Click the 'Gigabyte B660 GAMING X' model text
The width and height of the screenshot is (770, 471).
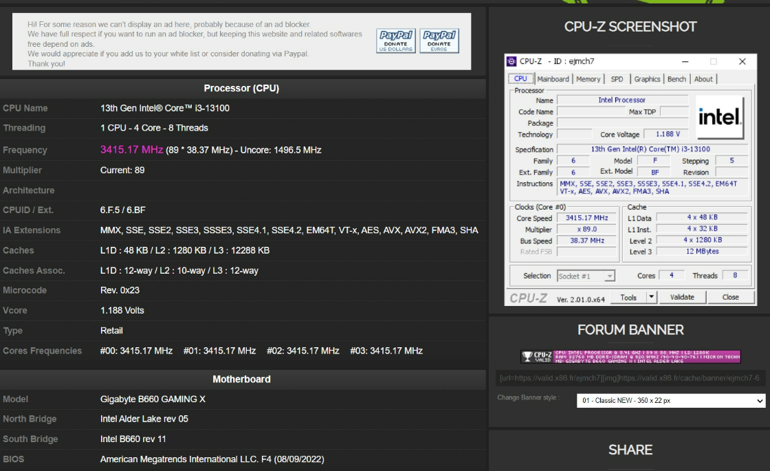coord(153,399)
